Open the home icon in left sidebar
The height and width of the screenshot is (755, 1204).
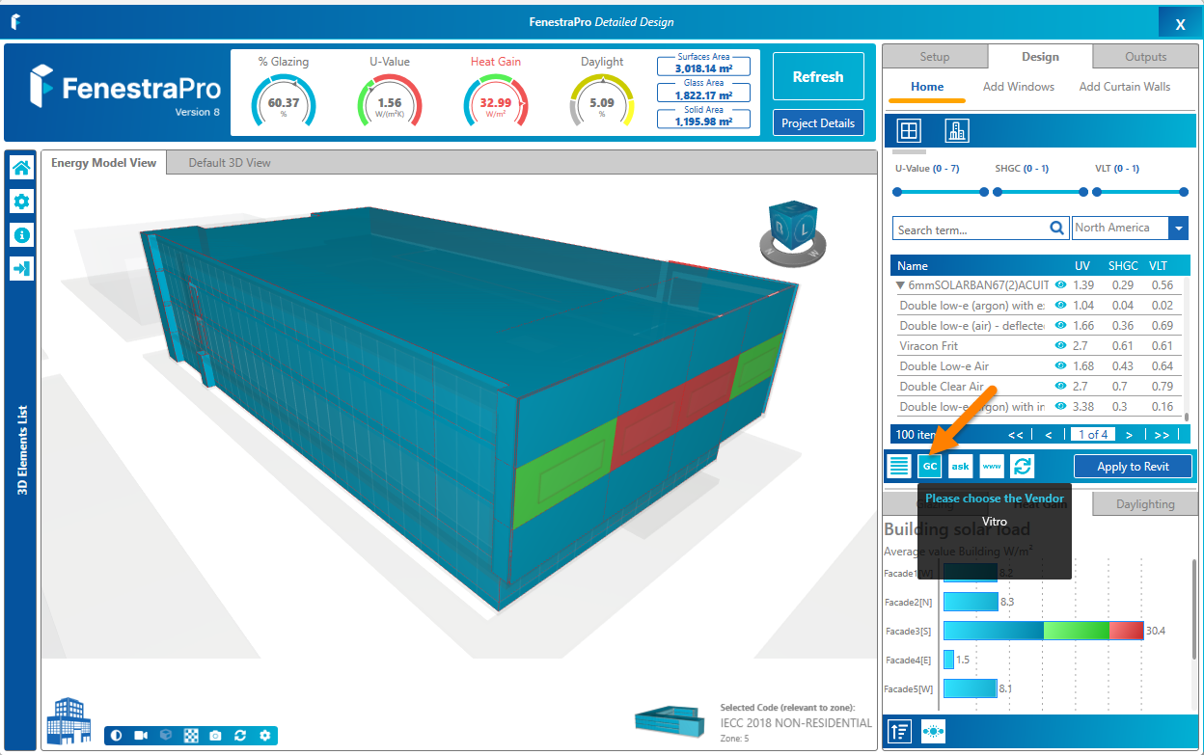coord(21,168)
